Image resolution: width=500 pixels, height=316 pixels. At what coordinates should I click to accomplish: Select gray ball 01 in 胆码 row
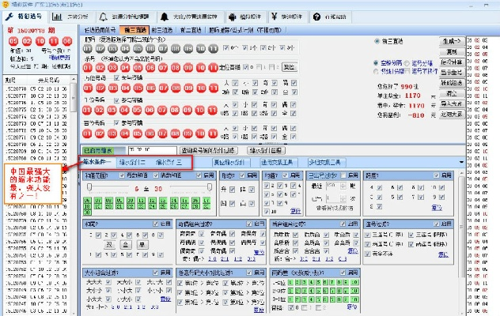pos(88,49)
